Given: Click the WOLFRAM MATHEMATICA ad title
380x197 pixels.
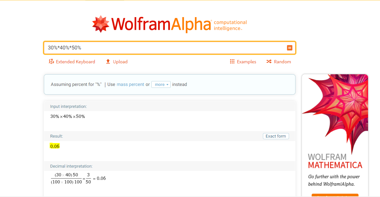Looking at the screenshot, I should pyautogui.click(x=335, y=161).
